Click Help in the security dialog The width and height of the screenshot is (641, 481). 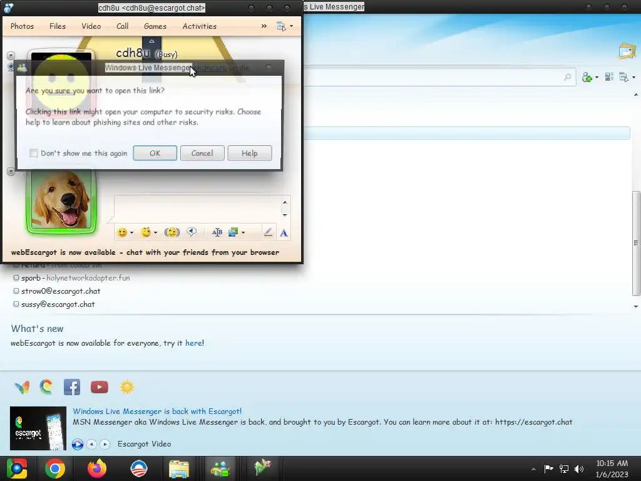pos(249,153)
